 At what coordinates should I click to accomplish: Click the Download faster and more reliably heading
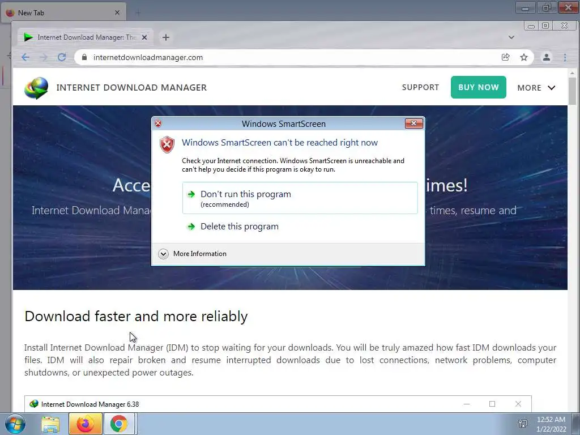click(x=136, y=316)
